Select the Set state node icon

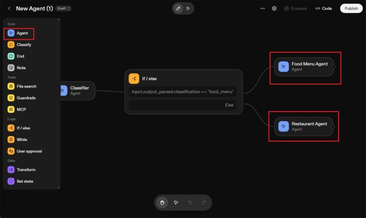point(12,181)
